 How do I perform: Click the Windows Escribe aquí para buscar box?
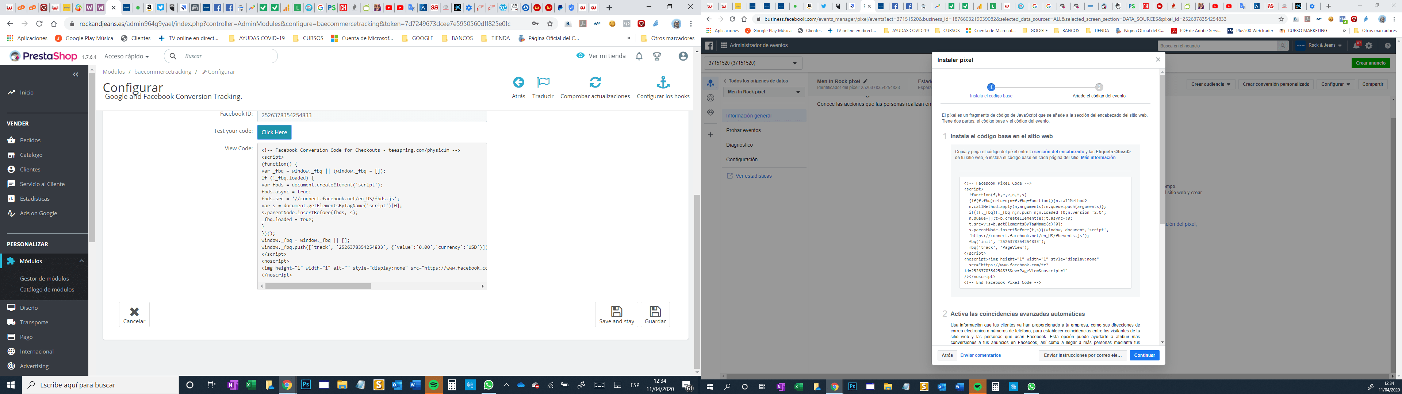(x=101, y=385)
